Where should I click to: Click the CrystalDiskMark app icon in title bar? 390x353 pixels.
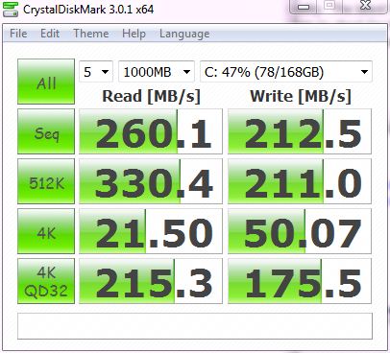click(x=11, y=9)
